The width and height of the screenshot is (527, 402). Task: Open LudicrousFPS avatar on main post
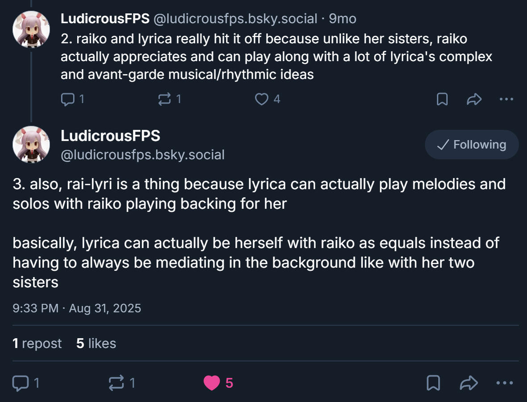tap(31, 145)
